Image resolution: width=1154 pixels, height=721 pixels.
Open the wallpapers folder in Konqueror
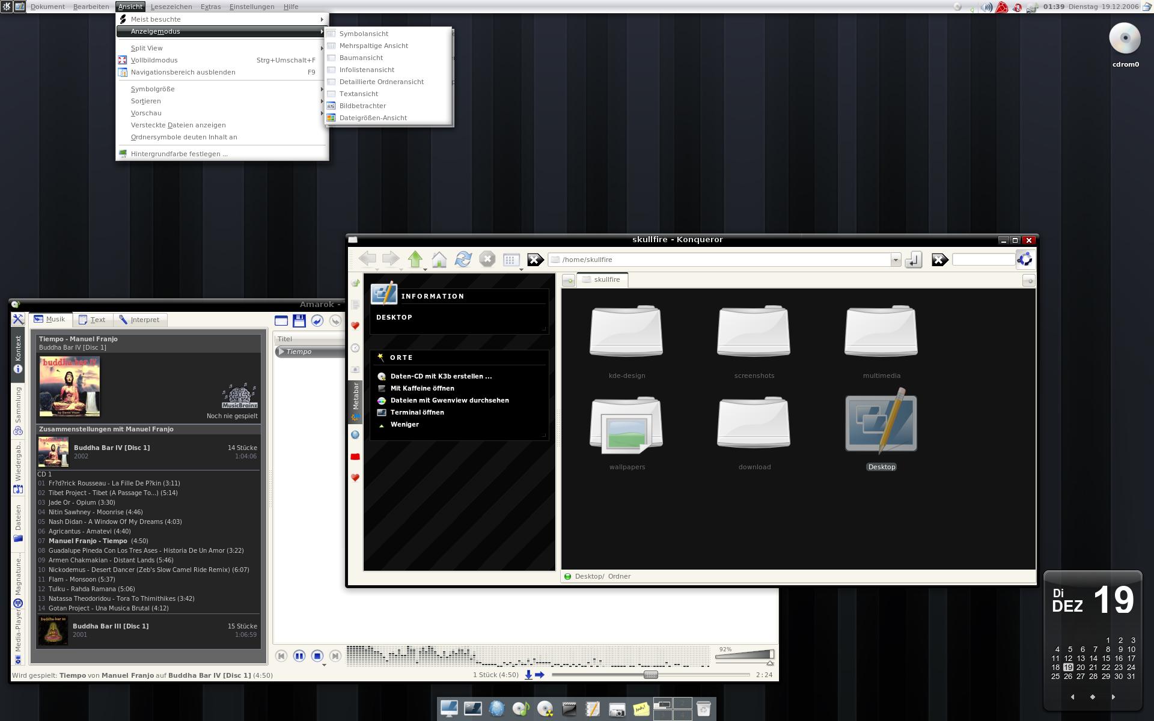tap(627, 433)
